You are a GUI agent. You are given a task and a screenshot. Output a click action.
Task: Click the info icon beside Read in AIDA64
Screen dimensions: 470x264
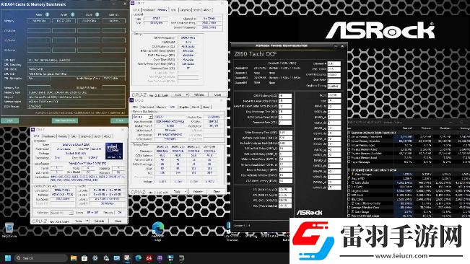coord(47,14)
